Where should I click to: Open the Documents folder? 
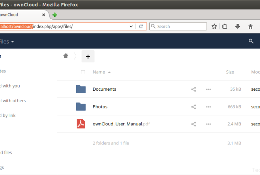click(104, 89)
